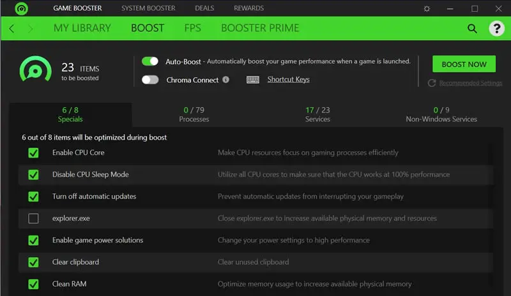Select the 17 / 23 Services tab

tap(317, 115)
